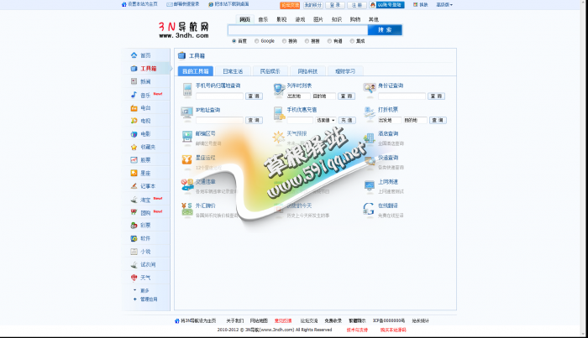Click the 外汇牌价 currency icon
Screen dimensions: 588x338
pyautogui.click(x=186, y=209)
